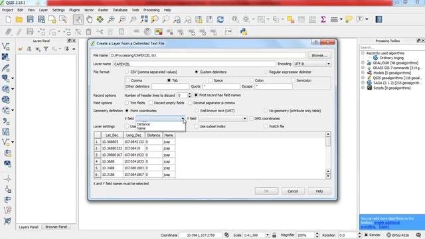Click the Processing Toolbox book icon
This screenshot has height=239, width=425.
coord(379,19)
